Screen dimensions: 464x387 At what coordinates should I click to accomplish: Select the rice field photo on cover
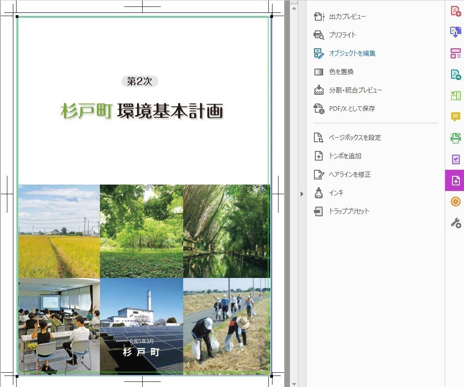click(x=59, y=231)
